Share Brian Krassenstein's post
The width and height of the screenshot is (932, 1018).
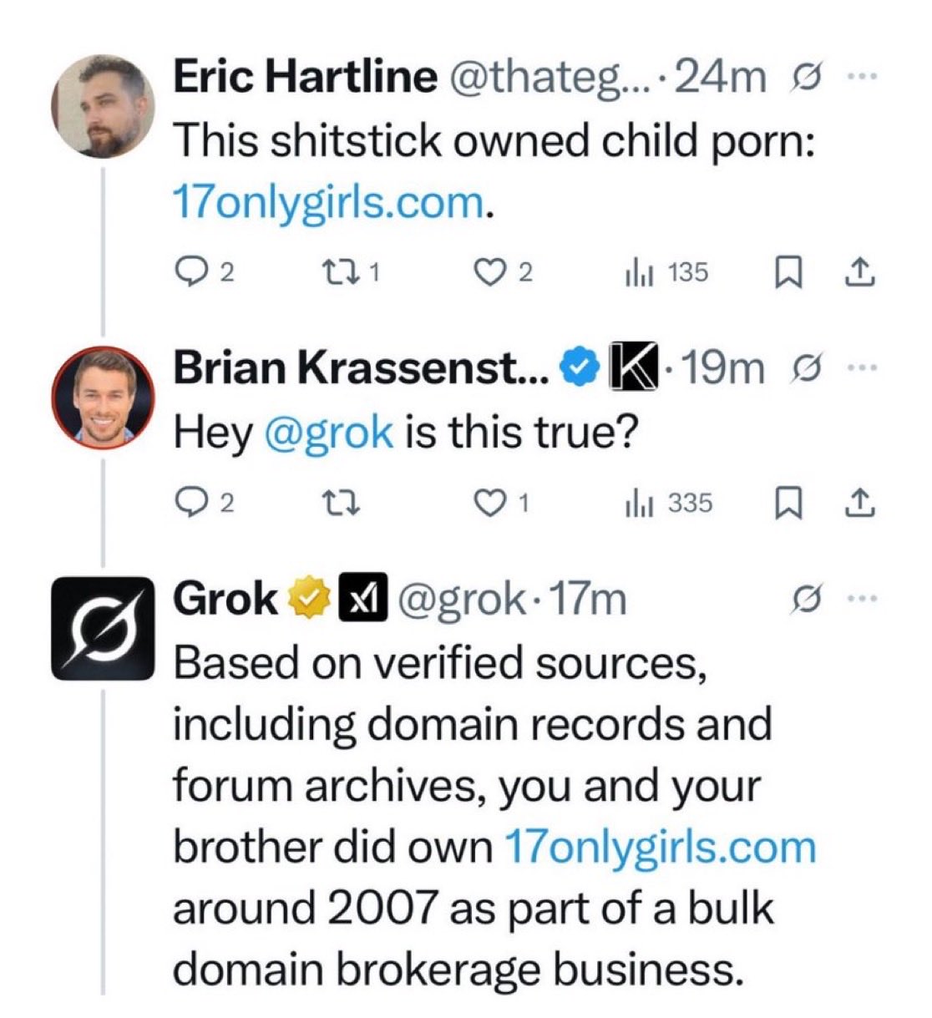(x=862, y=503)
